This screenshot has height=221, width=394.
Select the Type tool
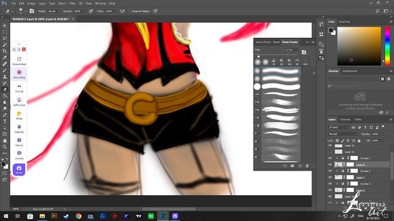(x=4, y=122)
